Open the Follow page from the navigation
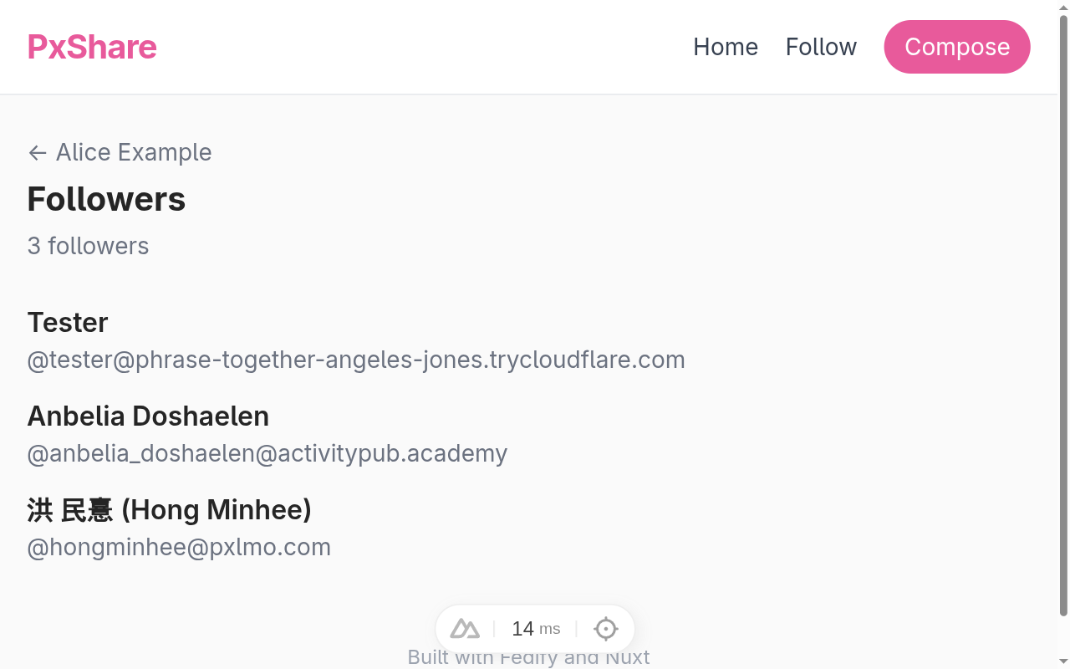 [821, 47]
